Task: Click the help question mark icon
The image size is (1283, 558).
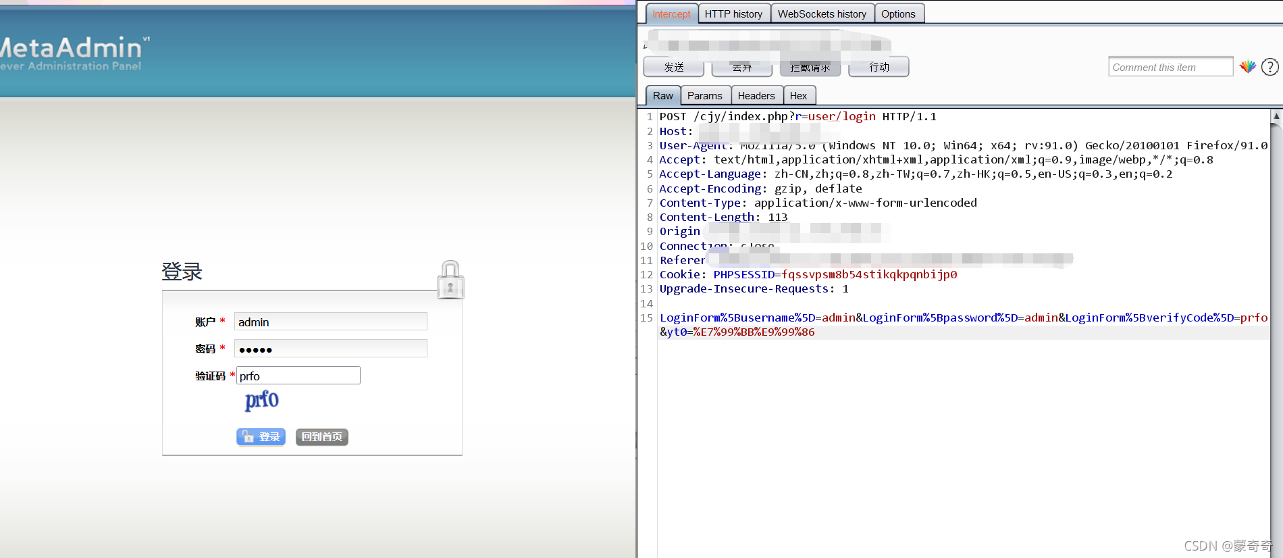Action: [1270, 67]
